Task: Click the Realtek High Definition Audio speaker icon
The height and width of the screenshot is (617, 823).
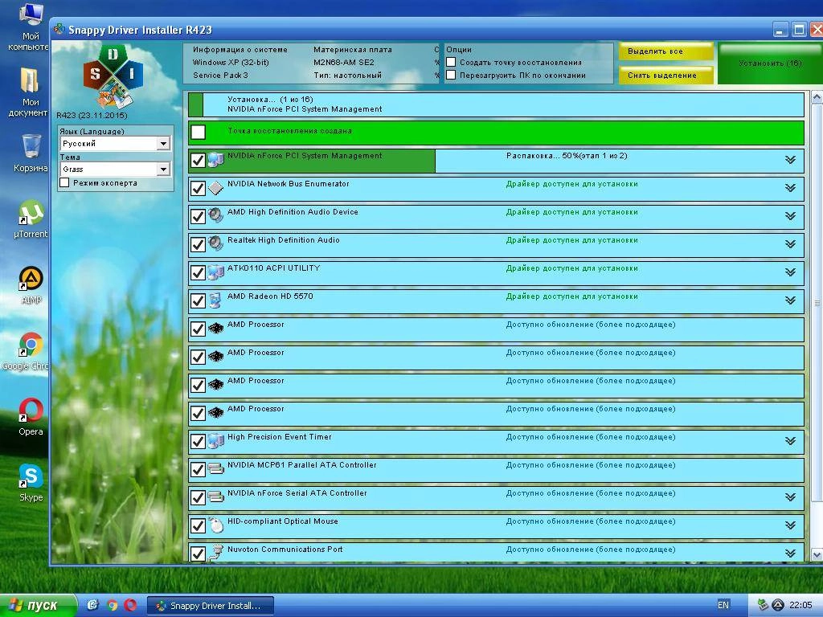Action: click(215, 244)
